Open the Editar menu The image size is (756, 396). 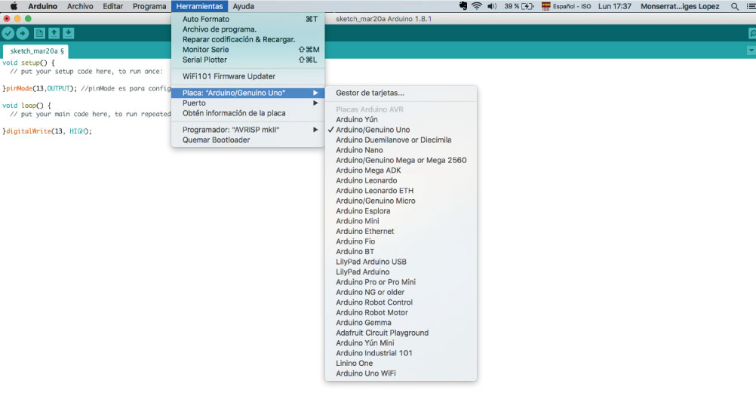[113, 6]
